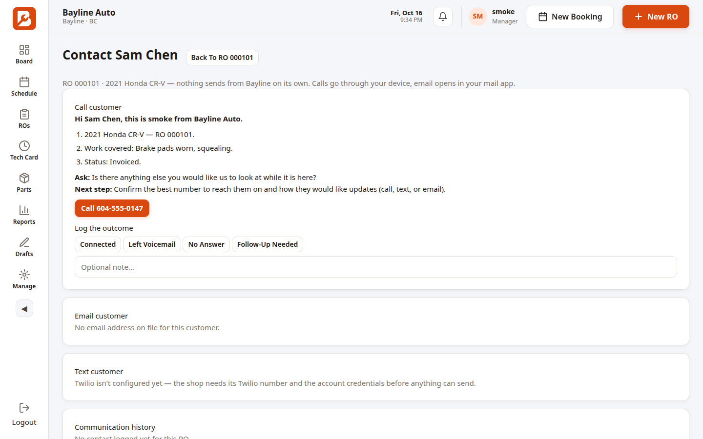This screenshot has width=703, height=439.
Task: Click the 'Fri, Oct 16' date
Action: pyautogui.click(x=406, y=13)
